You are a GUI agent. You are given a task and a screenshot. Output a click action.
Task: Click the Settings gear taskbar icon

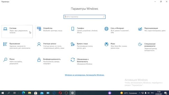click(x=72, y=93)
